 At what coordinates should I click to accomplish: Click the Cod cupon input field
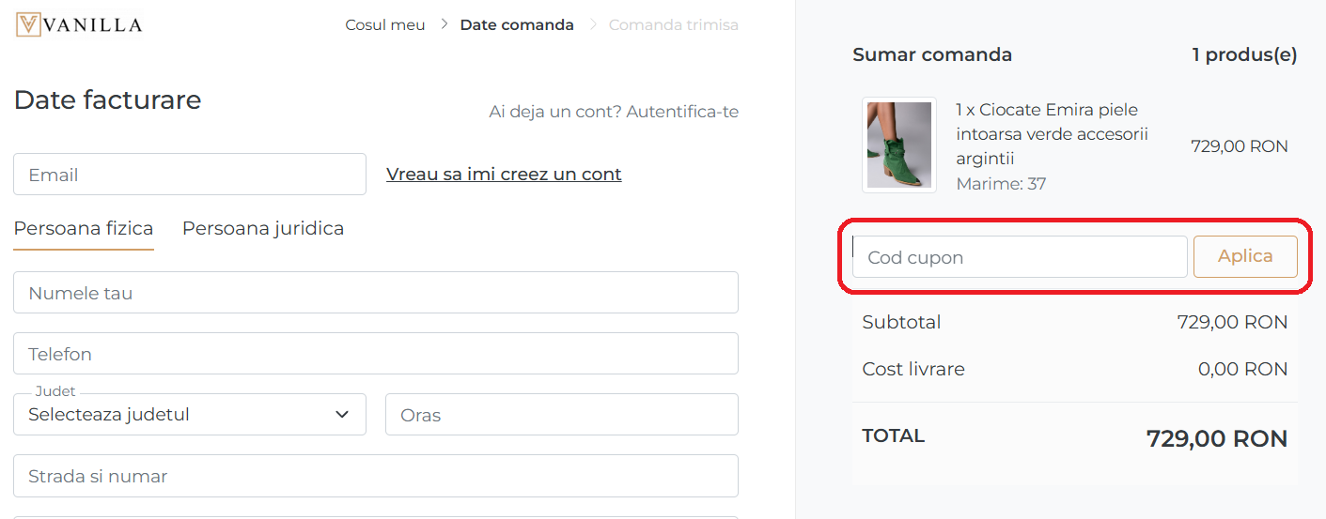coord(1020,257)
